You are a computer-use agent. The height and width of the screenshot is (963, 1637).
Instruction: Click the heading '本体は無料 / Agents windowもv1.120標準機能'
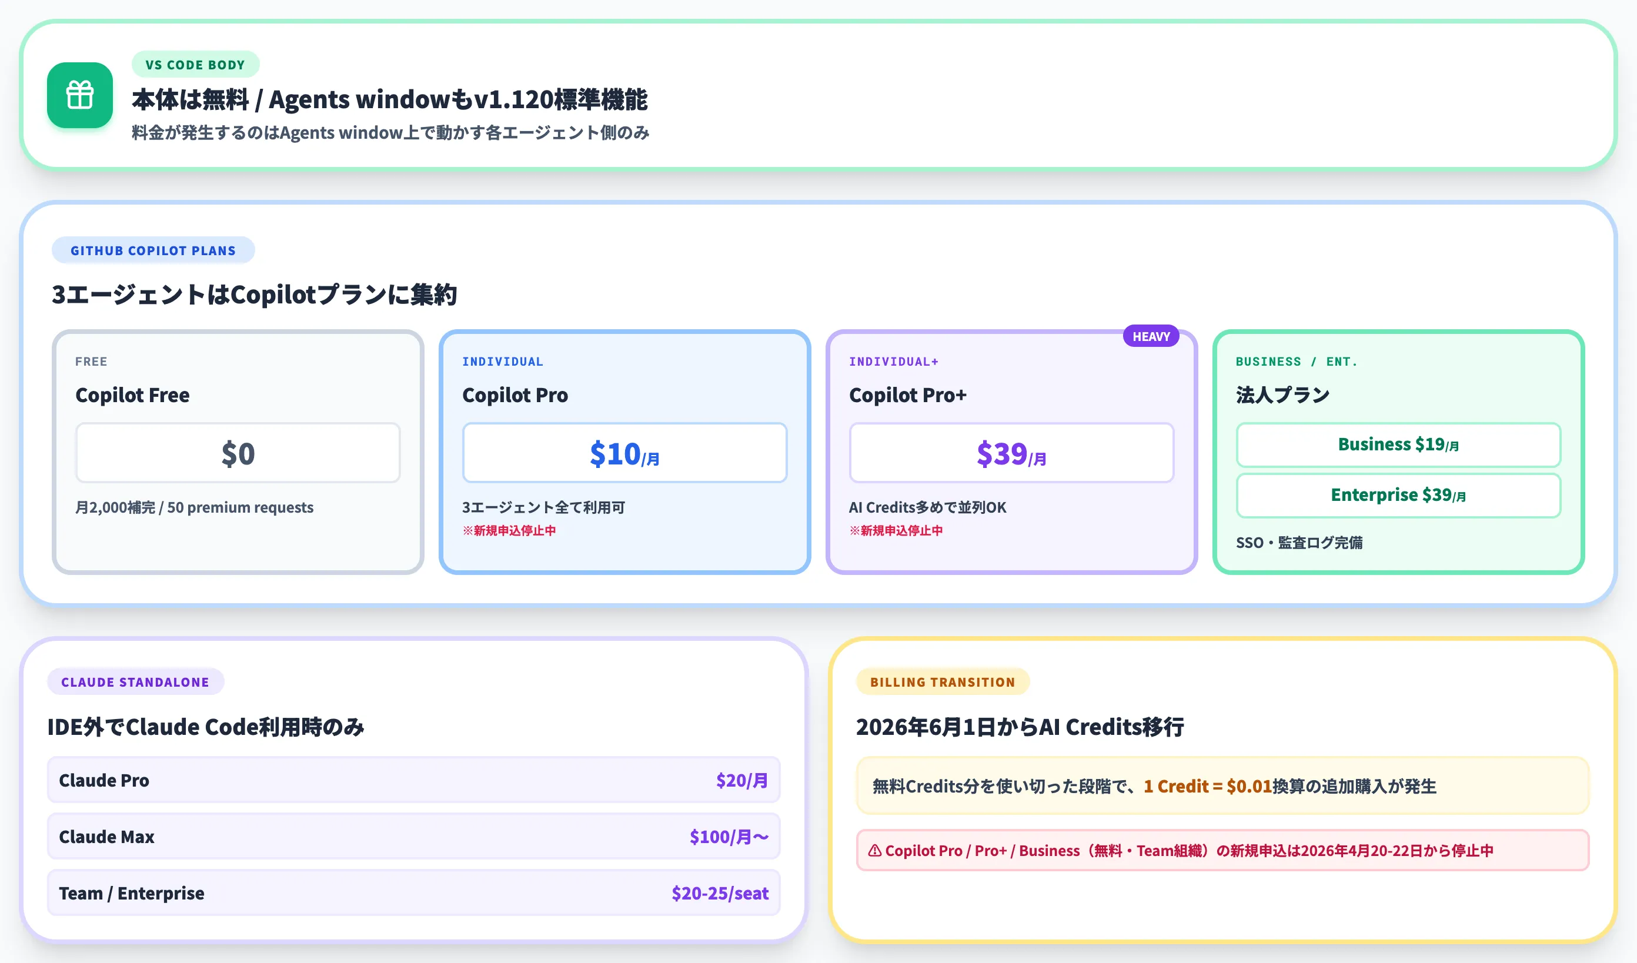coord(390,99)
